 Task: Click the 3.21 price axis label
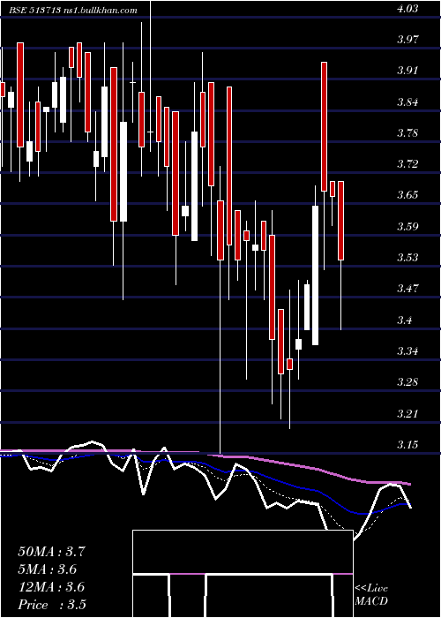pos(407,413)
